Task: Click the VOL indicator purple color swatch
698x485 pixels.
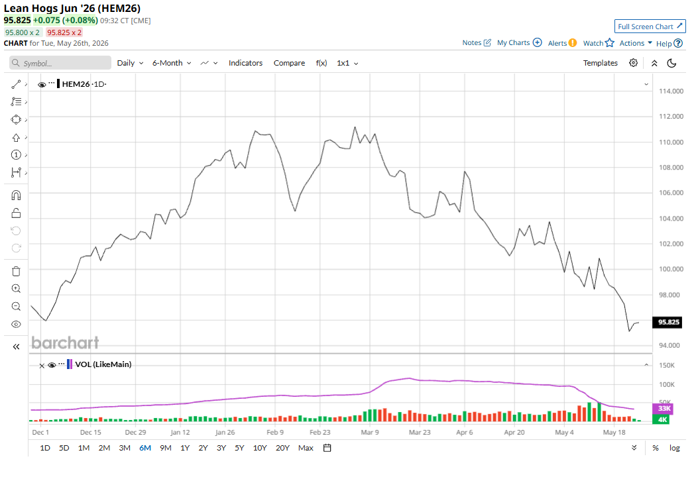Action: [x=70, y=364]
